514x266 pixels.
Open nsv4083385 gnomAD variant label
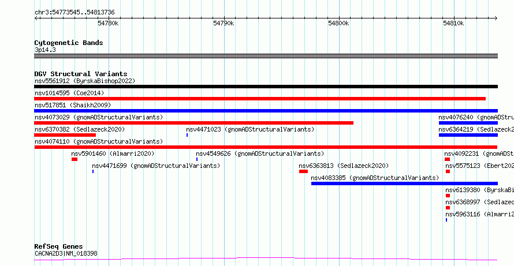click(x=375, y=178)
